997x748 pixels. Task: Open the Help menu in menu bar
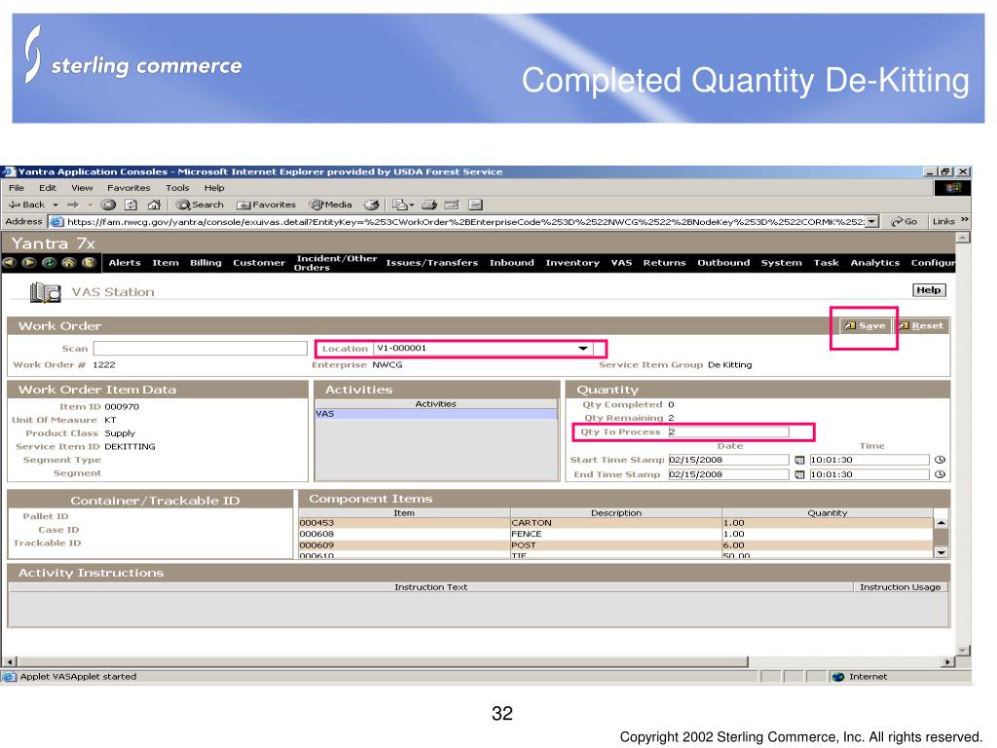pyautogui.click(x=214, y=188)
